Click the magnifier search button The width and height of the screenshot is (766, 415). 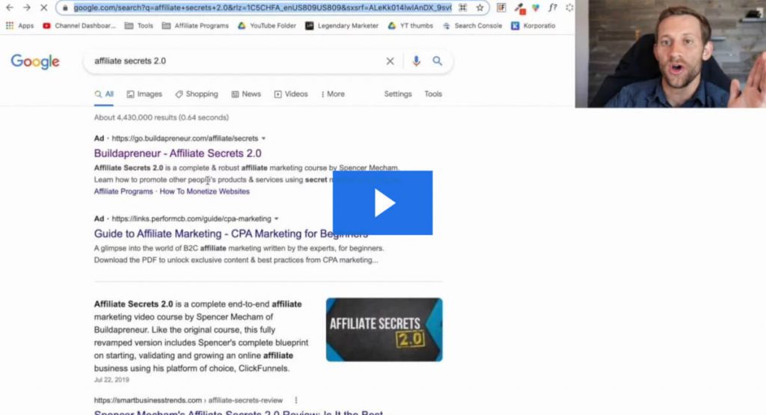(x=437, y=61)
